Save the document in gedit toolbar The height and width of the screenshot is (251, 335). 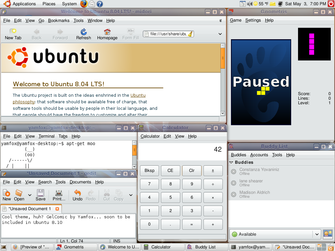coord(41,195)
